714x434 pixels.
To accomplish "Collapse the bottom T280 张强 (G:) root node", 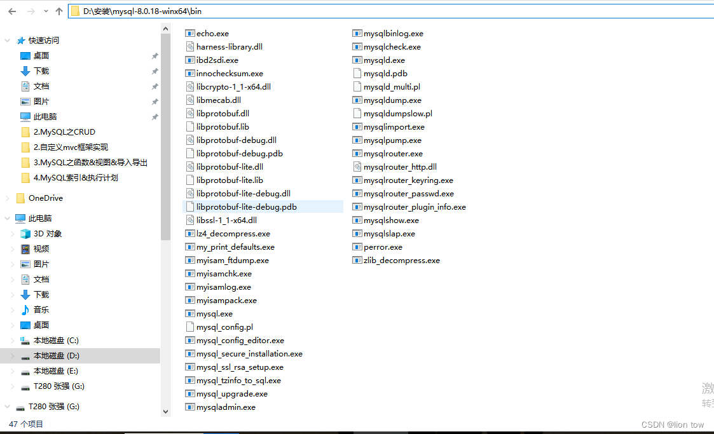I will pyautogui.click(x=7, y=407).
